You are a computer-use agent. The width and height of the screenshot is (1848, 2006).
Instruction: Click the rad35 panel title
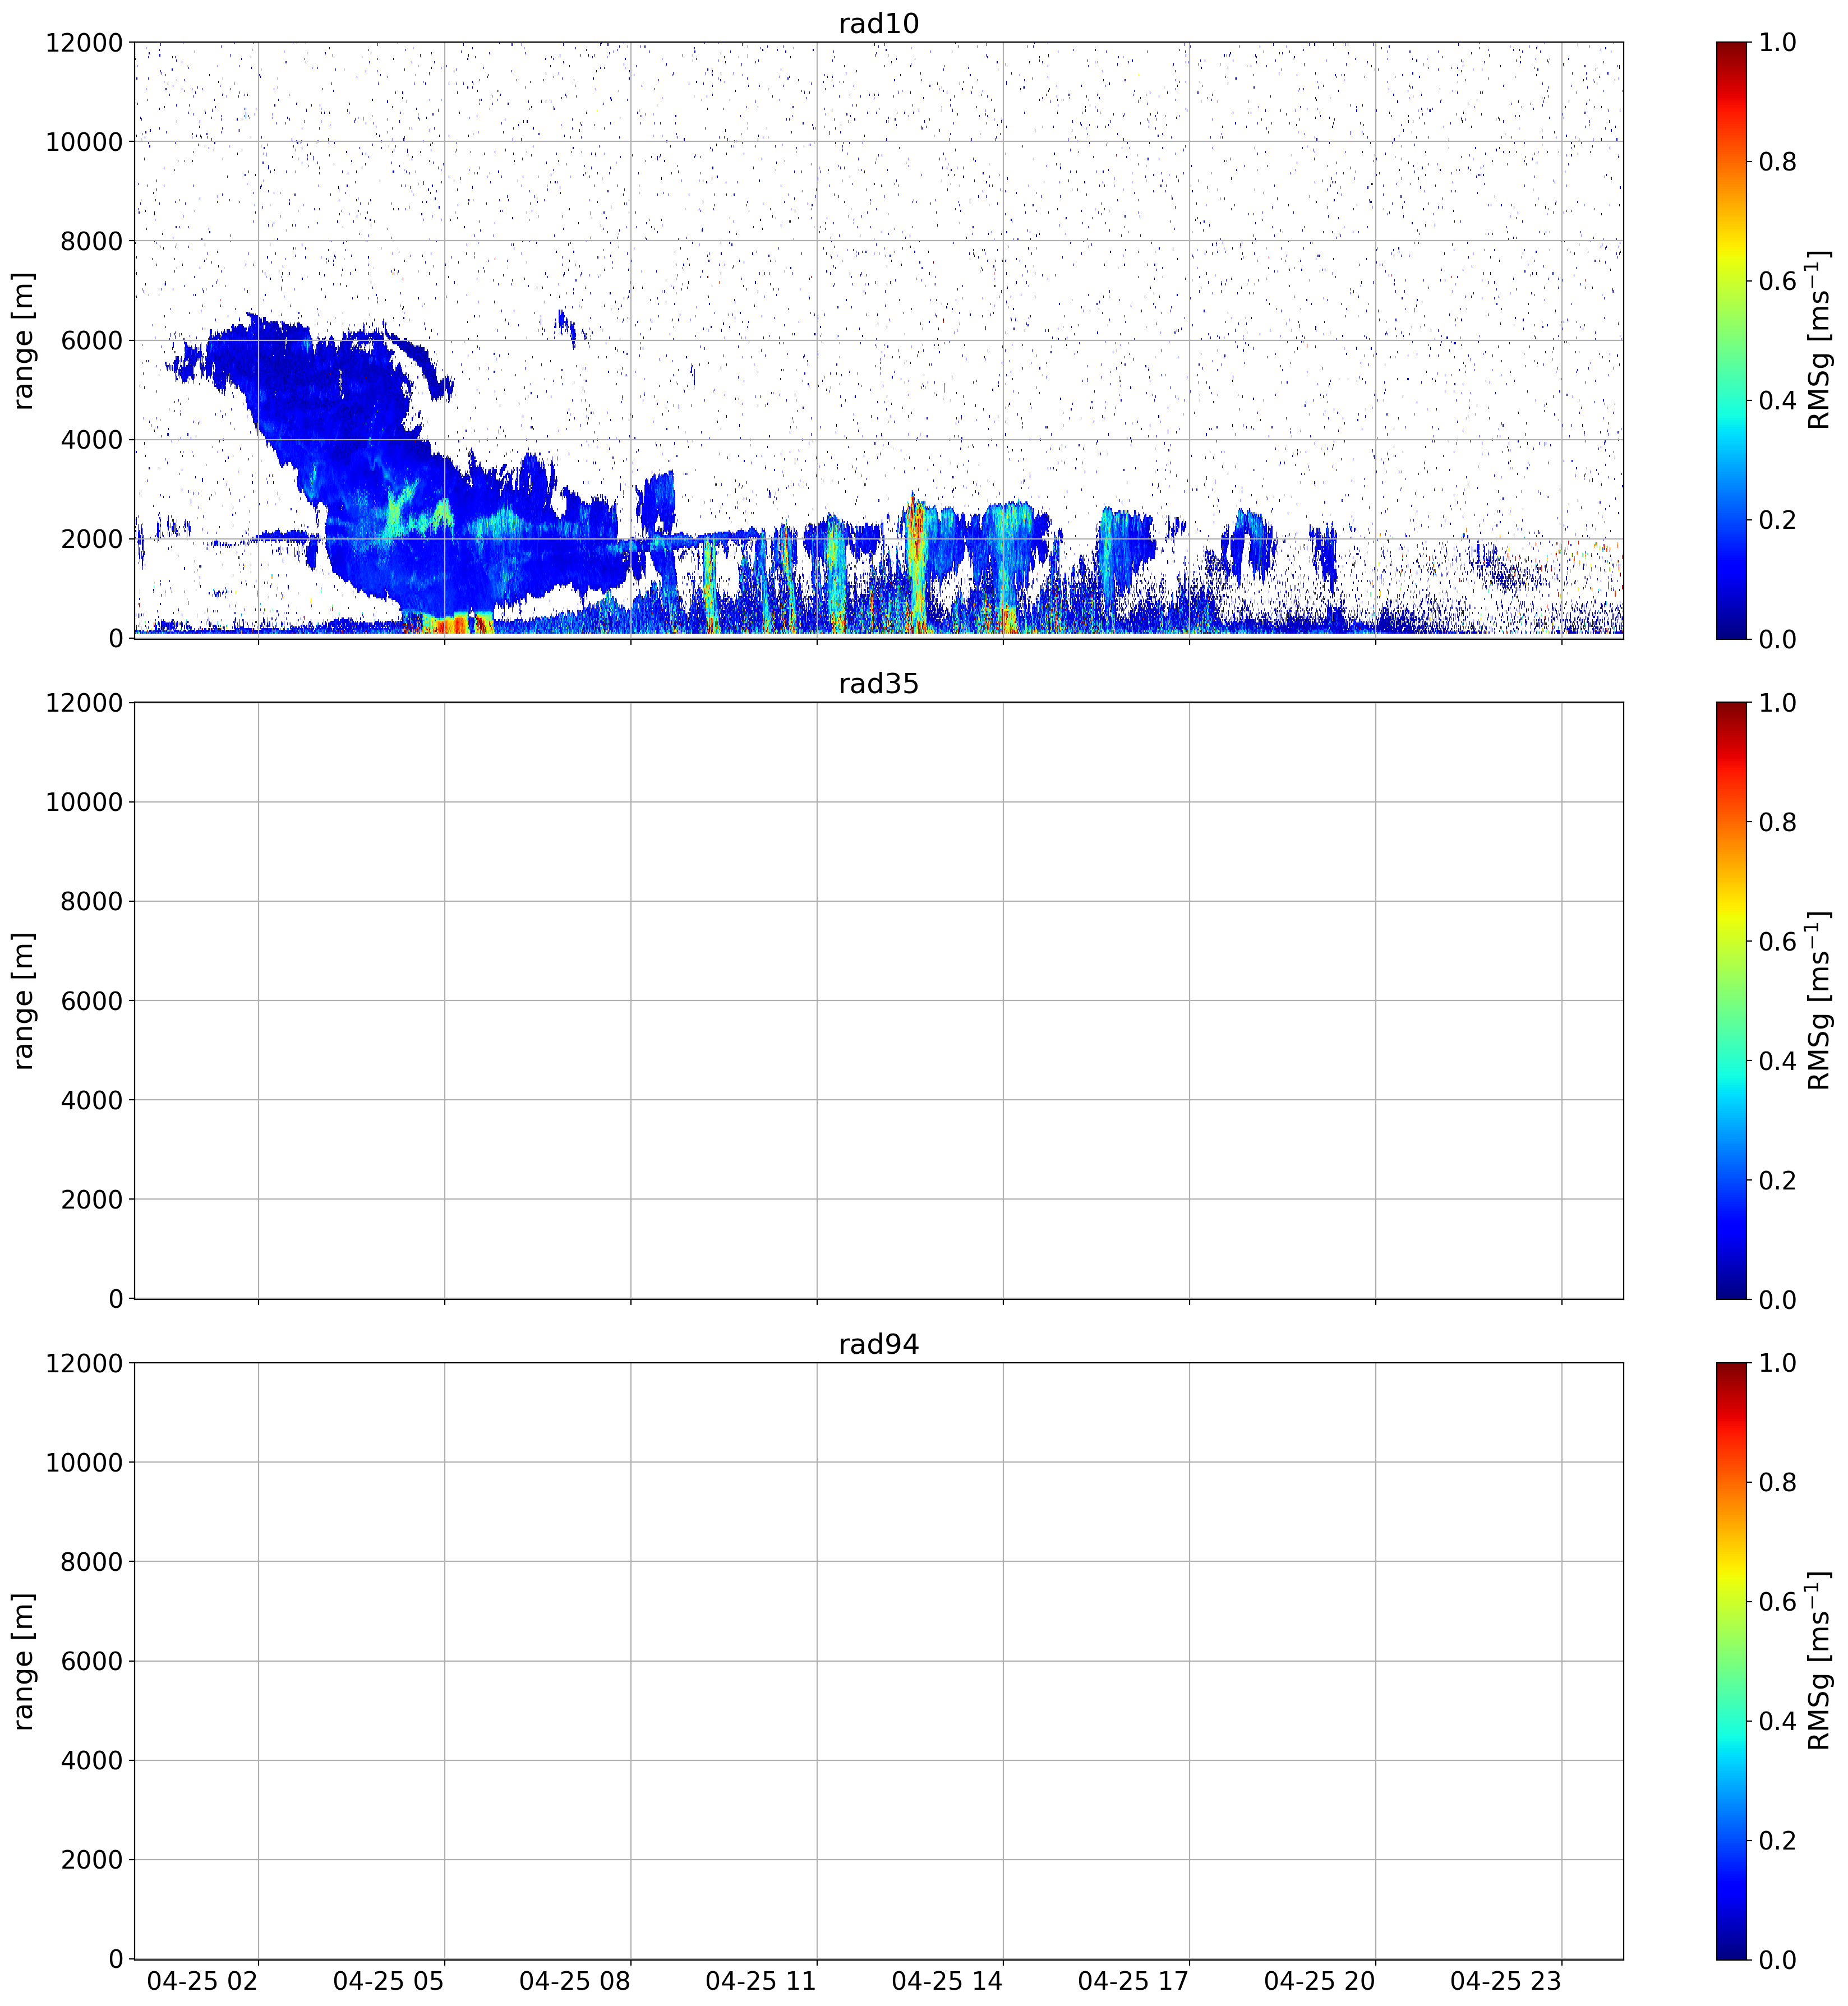tap(878, 685)
